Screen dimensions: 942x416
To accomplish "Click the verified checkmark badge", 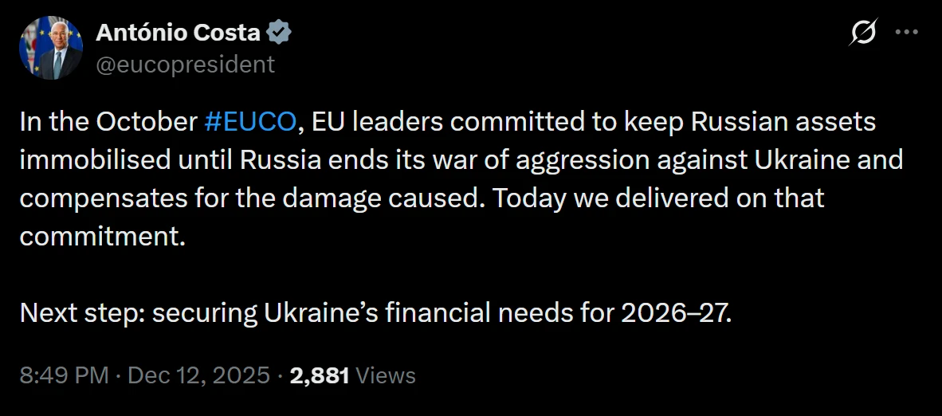I will pos(280,33).
